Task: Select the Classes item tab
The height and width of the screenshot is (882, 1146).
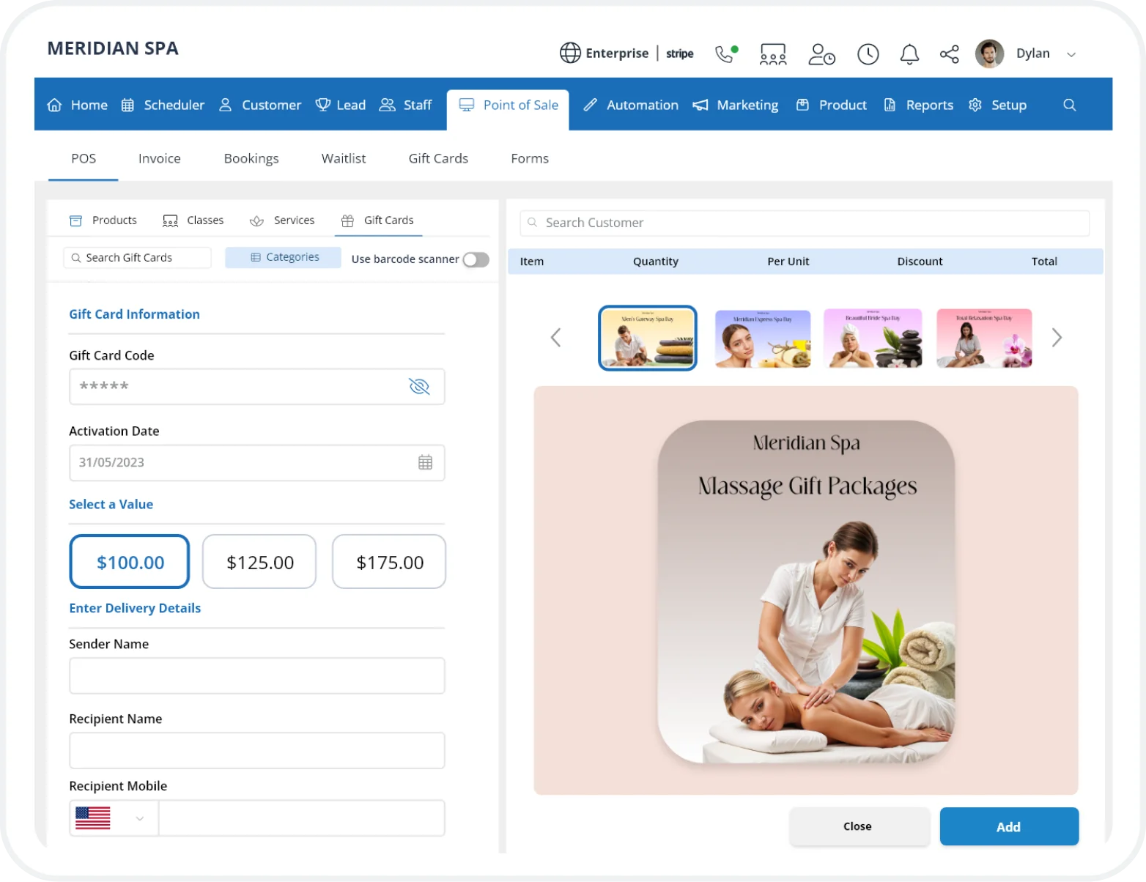Action: coord(193,220)
